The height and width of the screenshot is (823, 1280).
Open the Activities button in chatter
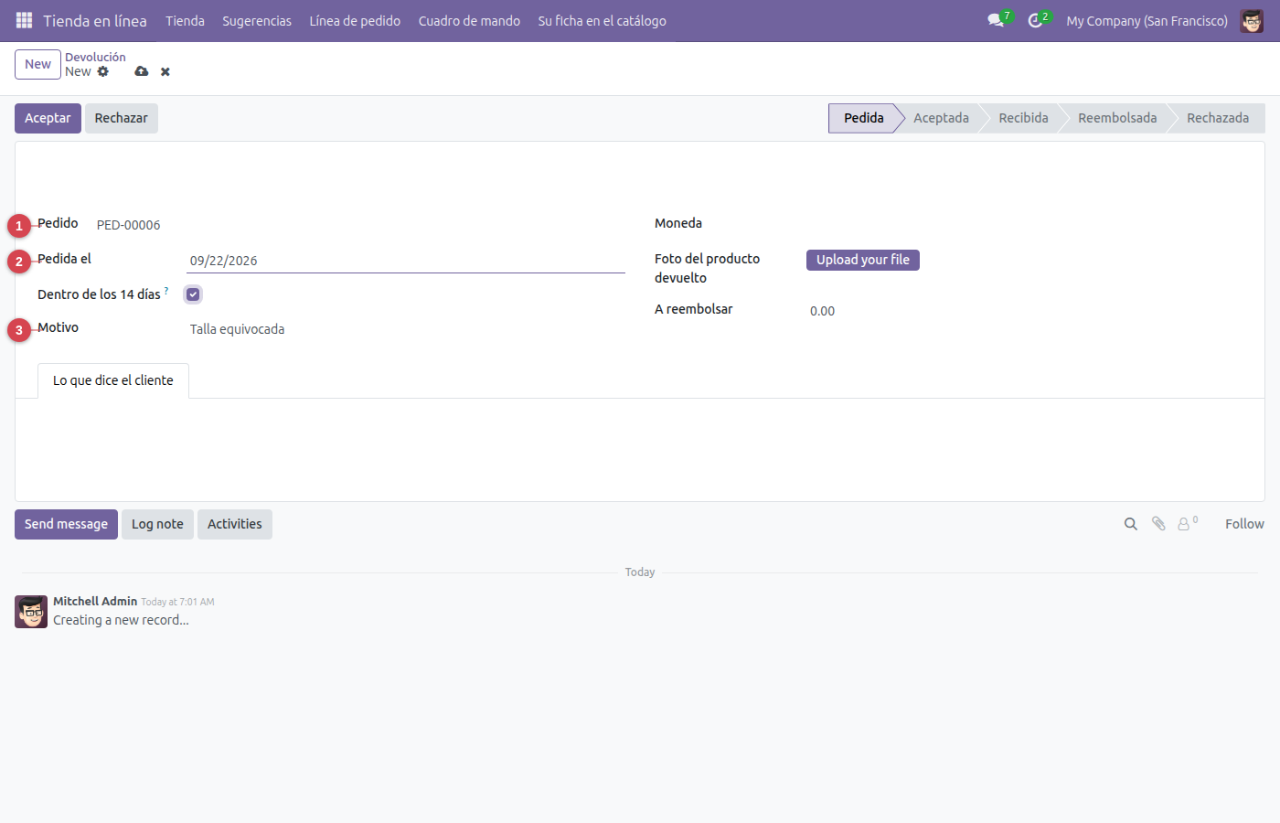pos(235,524)
